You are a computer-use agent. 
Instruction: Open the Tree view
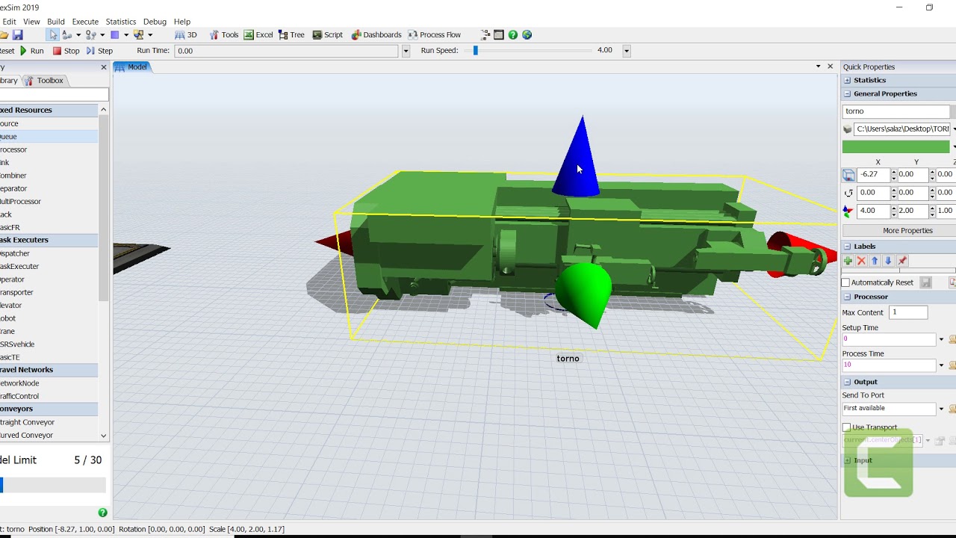[x=291, y=35]
